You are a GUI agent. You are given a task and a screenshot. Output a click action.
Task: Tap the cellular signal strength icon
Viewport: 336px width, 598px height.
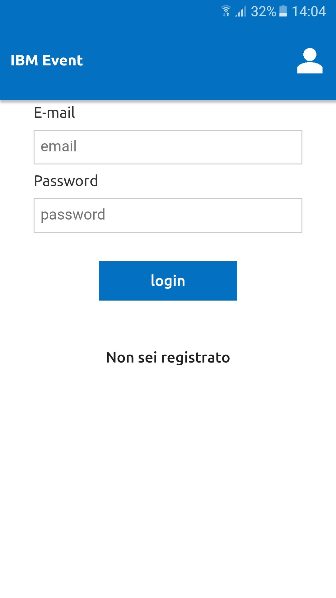[241, 12]
